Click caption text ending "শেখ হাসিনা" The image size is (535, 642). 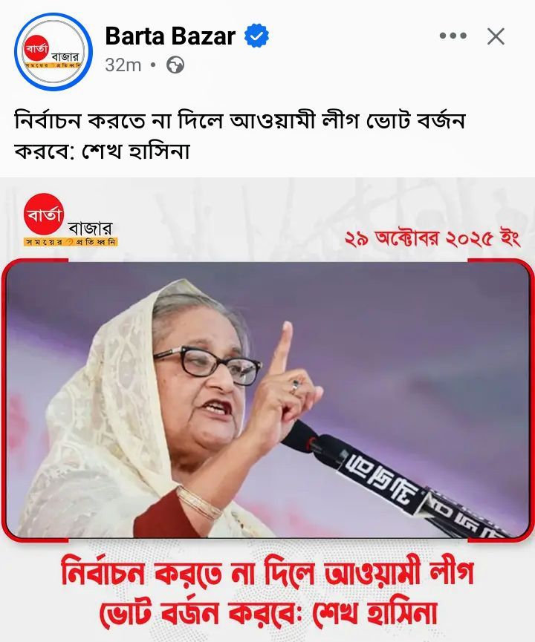coord(103,151)
